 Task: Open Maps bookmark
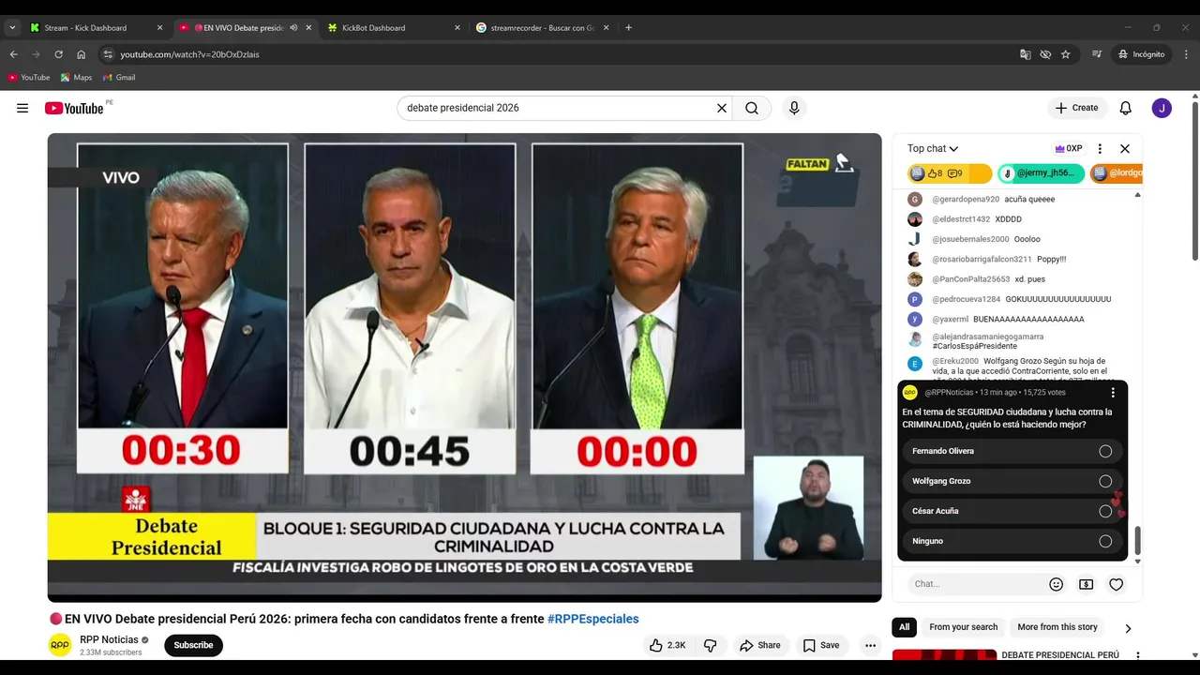[x=76, y=77]
